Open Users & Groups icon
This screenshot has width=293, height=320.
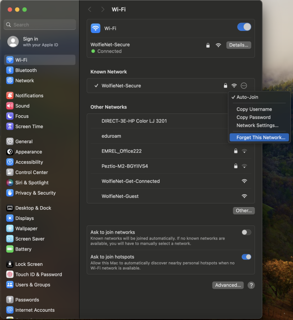click(x=10, y=285)
